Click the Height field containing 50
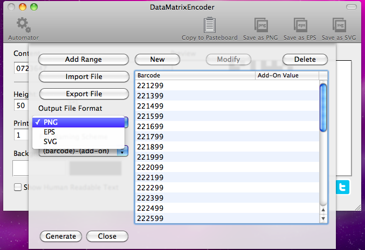 pos(22,105)
